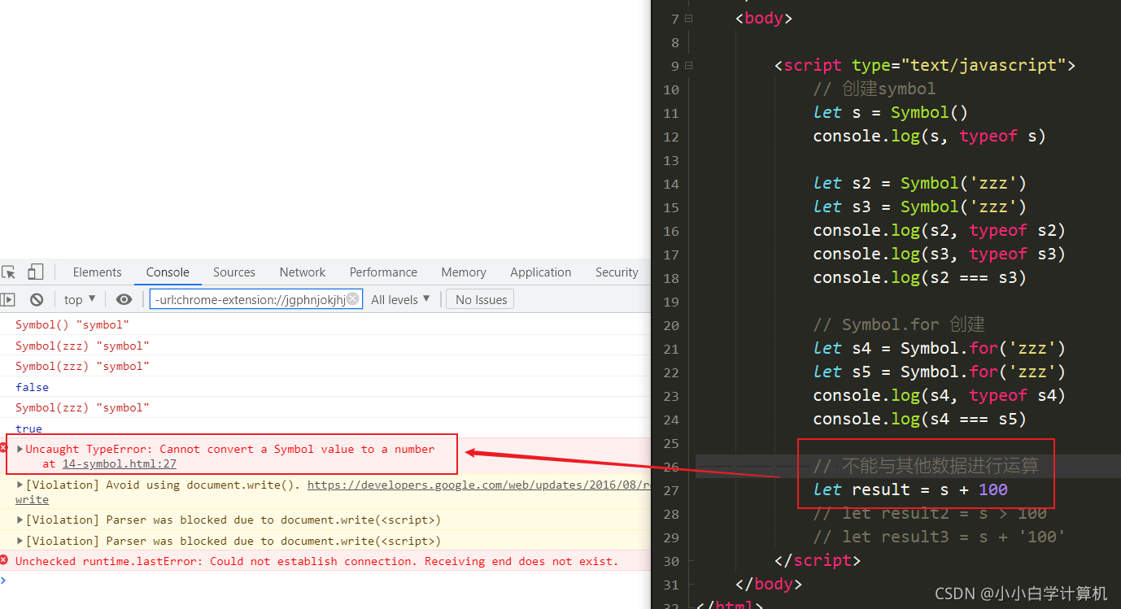Open the JavaScript context dropdown labeled top
The image size is (1121, 609).
click(x=80, y=300)
